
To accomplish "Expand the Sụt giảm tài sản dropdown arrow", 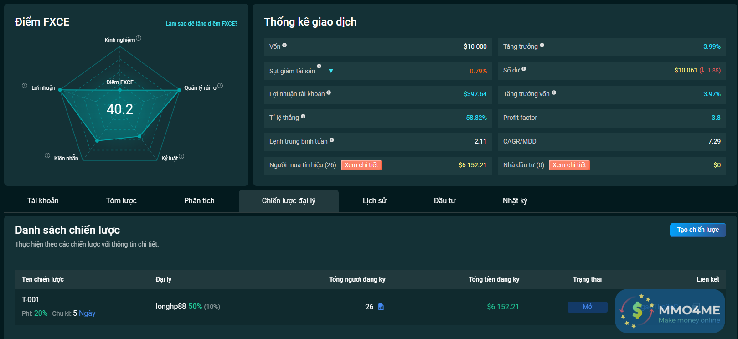I will pyautogui.click(x=331, y=71).
